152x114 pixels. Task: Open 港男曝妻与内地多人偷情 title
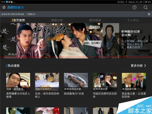pos(18,95)
